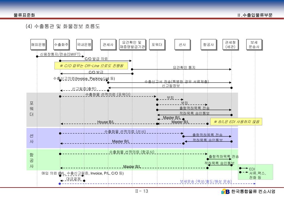Click the 항공사 section side label
Viewport: 284px width, 197px height.
click(32, 160)
